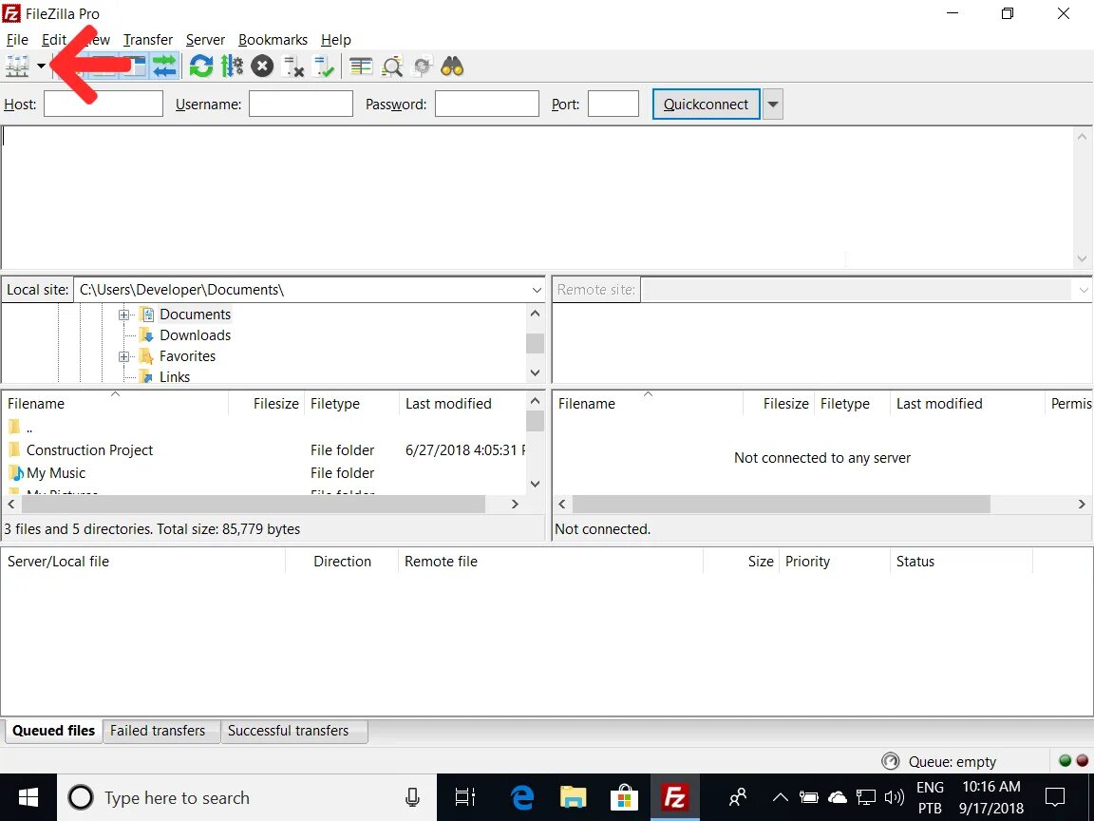Open the Windows Start menu
The image size is (1094, 821).
28,797
